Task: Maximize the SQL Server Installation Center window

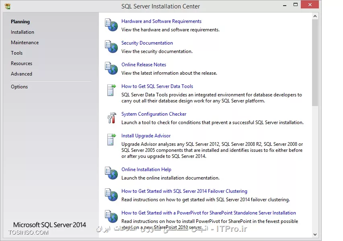Action: coord(296,4)
